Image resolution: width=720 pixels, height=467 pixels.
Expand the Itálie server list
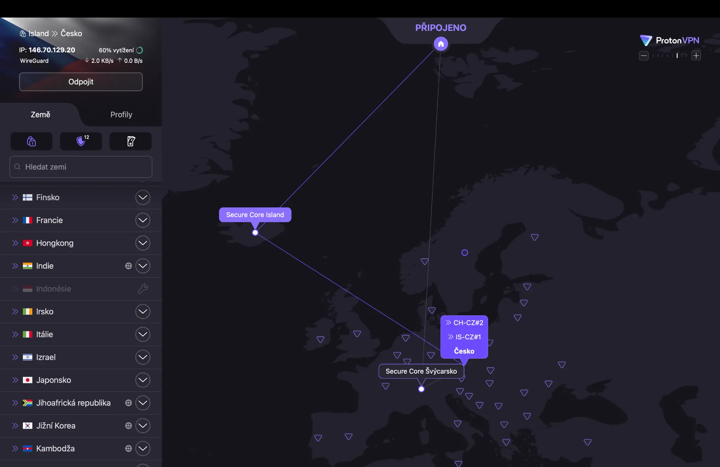(x=142, y=334)
